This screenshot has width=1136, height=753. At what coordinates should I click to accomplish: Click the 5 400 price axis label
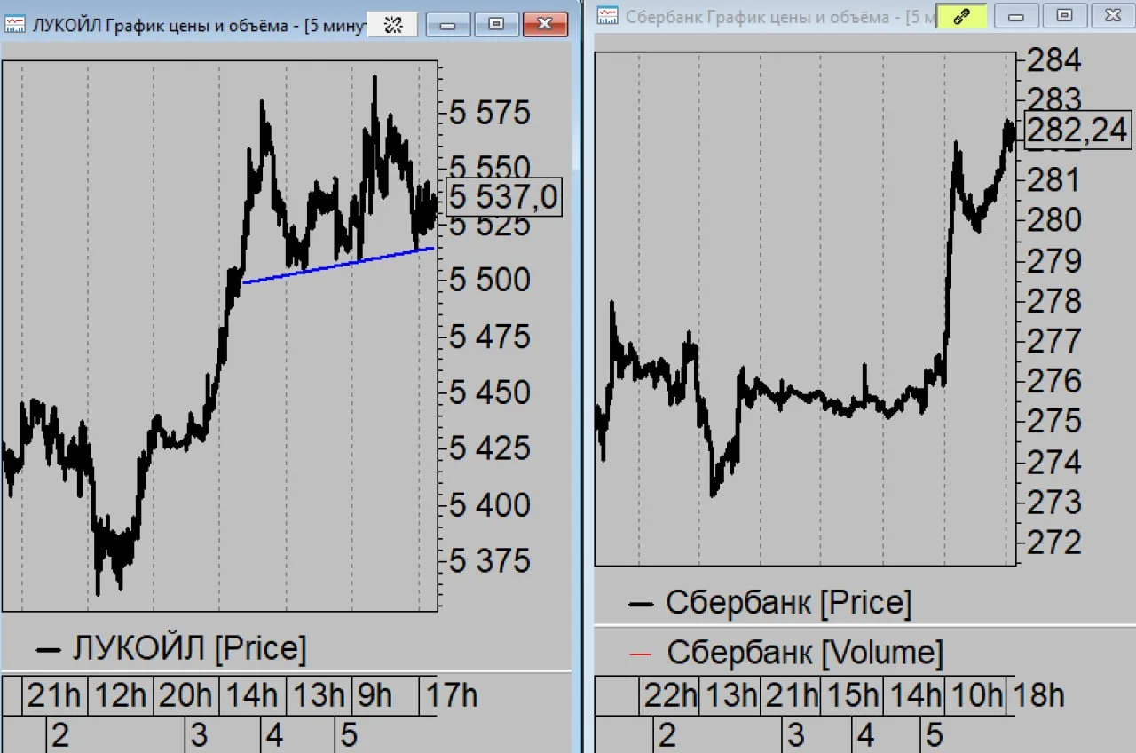pos(490,505)
